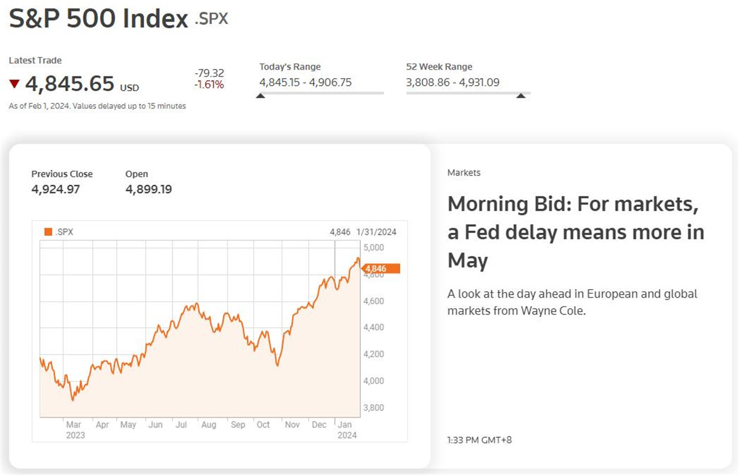Click the .SPX ticker symbol in header
Image resolution: width=739 pixels, height=475 pixels.
[x=211, y=19]
